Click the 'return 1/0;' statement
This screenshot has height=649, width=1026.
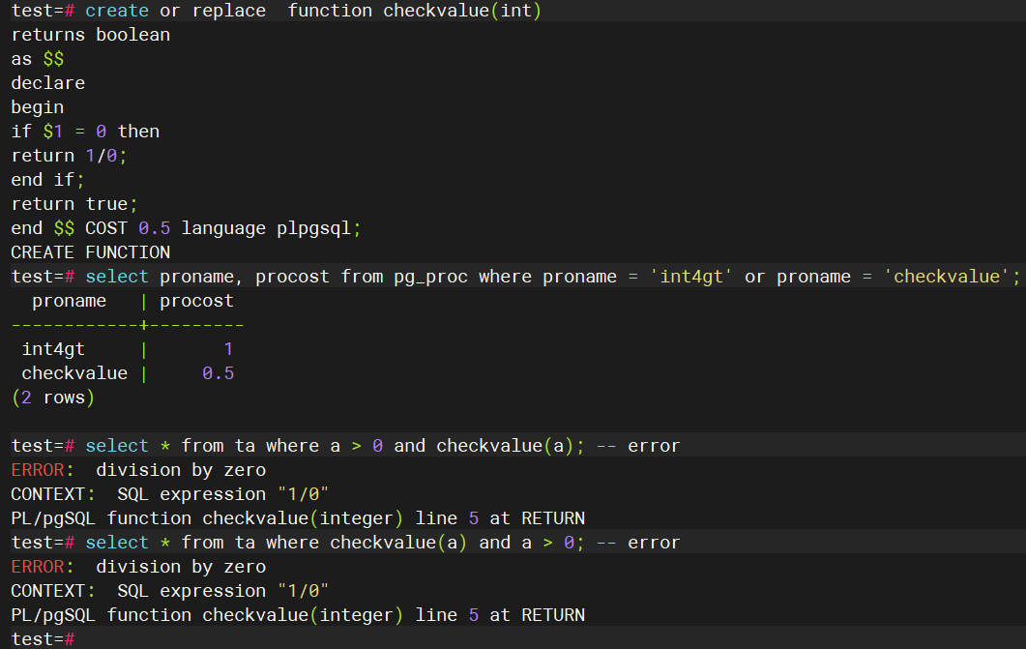point(69,156)
